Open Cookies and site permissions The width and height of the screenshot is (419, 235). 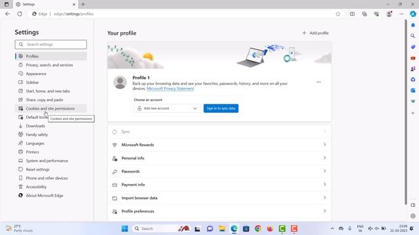pos(51,108)
